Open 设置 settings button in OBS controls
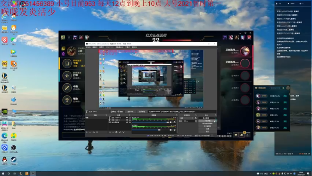 coord(207,129)
